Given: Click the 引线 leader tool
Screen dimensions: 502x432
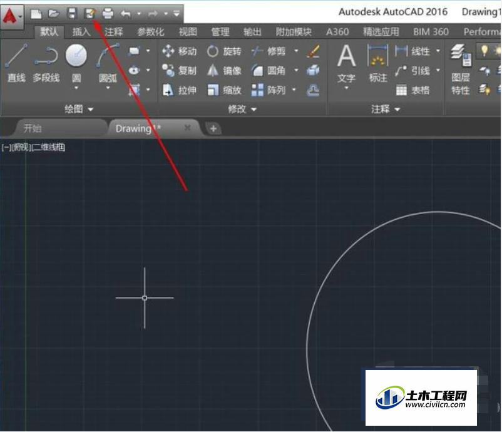Looking at the screenshot, I should (x=412, y=71).
